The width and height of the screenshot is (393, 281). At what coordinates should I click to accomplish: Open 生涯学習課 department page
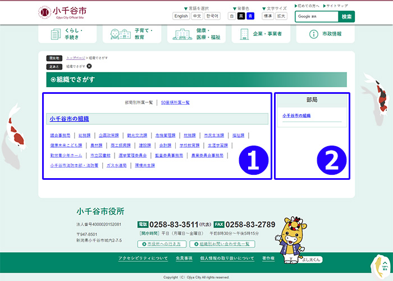218,145
